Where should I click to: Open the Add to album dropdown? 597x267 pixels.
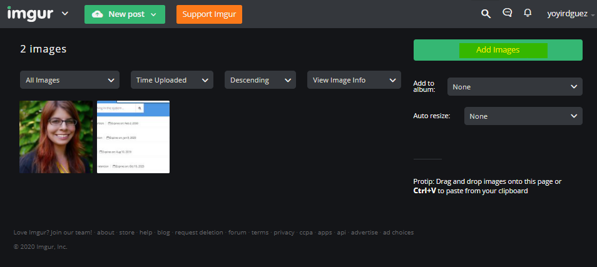pos(515,87)
